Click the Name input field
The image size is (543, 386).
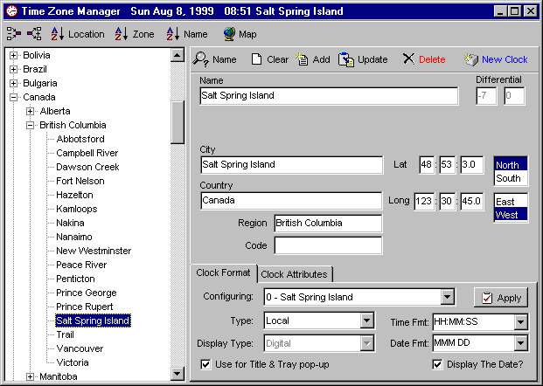pos(329,96)
